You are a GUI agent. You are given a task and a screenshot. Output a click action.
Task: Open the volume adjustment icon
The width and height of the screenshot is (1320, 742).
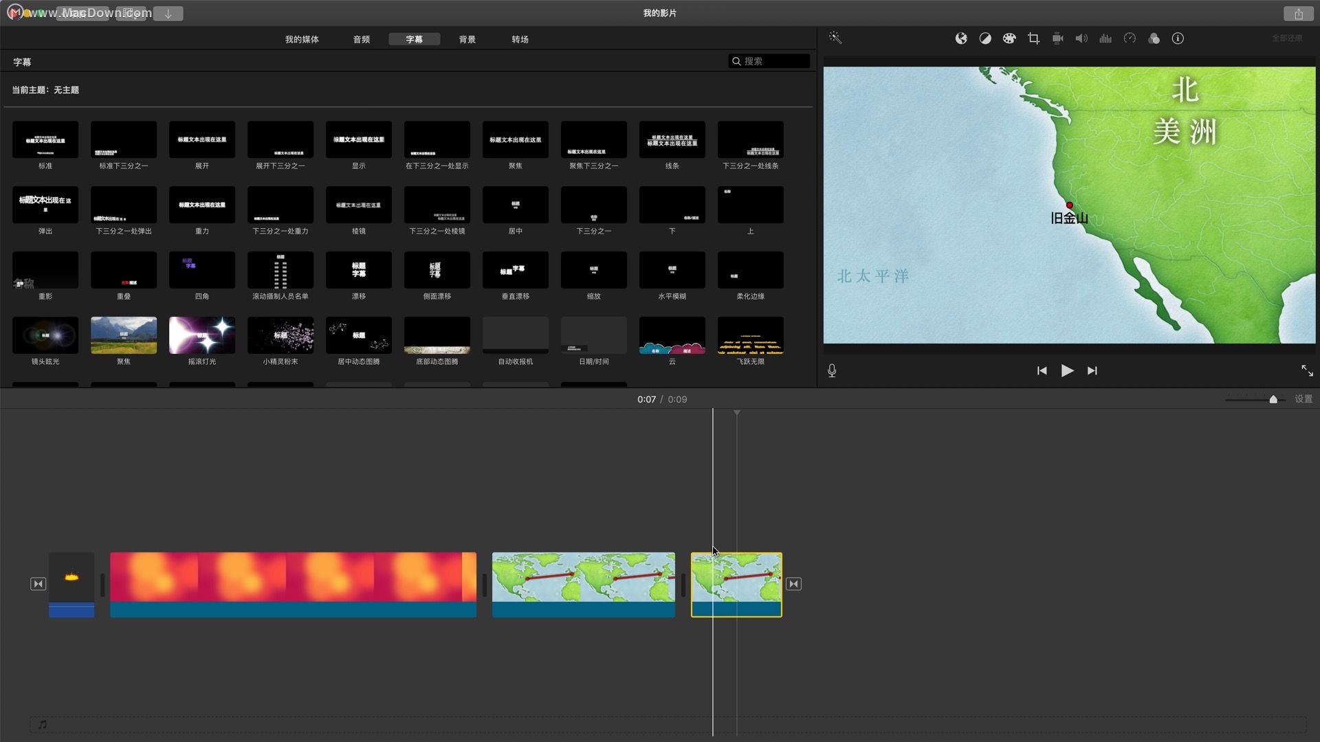pos(1081,38)
